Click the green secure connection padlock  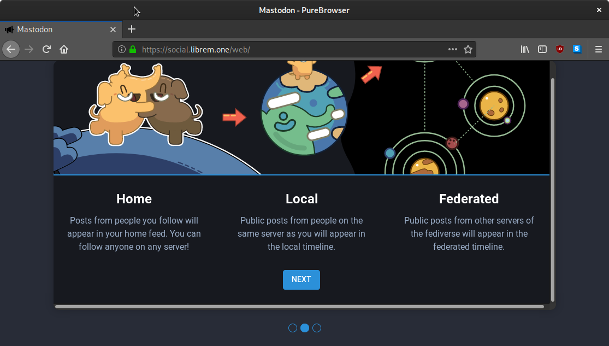click(133, 49)
